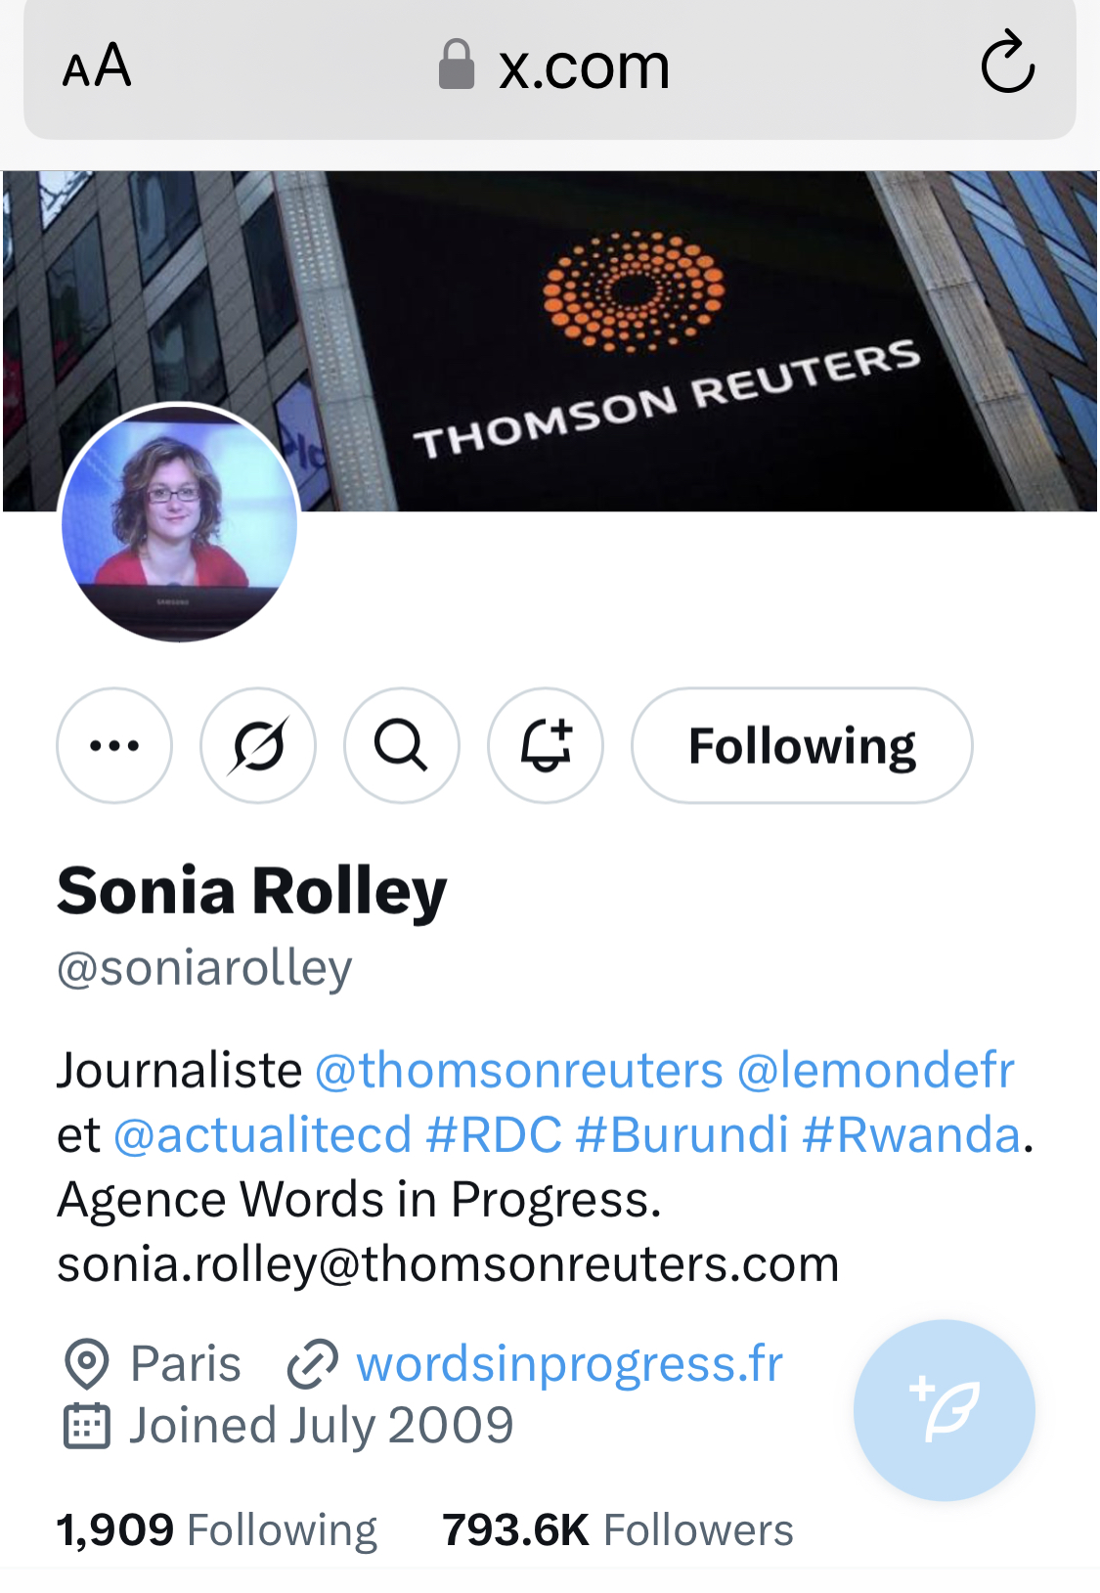Image resolution: width=1100 pixels, height=1593 pixels.
Task: Open the @lemondefr mention link
Action: pyautogui.click(x=876, y=1070)
